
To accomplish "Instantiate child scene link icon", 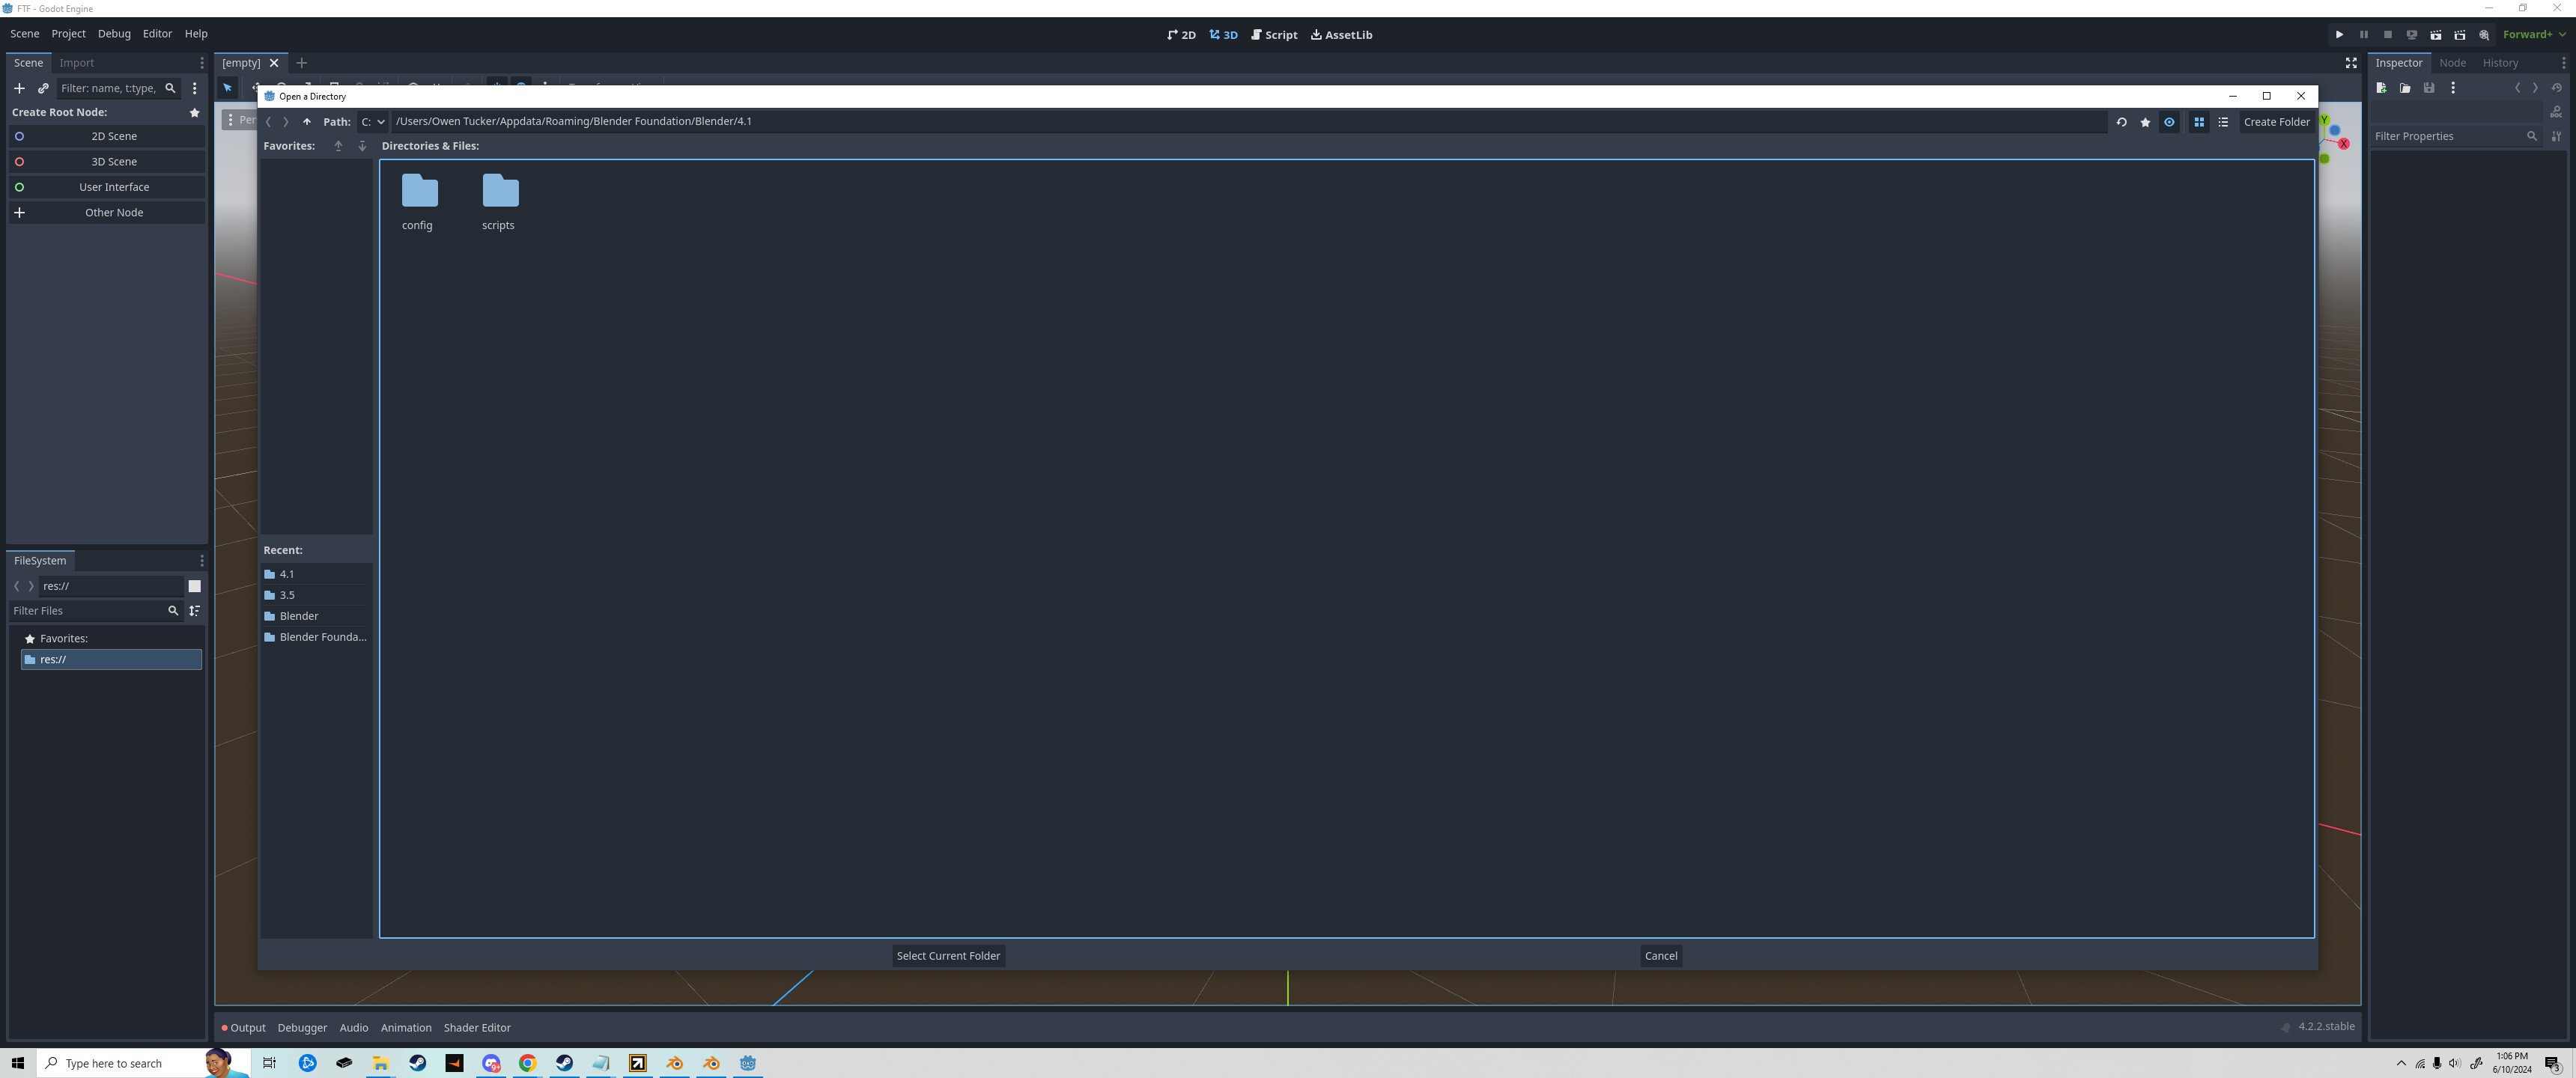I will [x=43, y=88].
